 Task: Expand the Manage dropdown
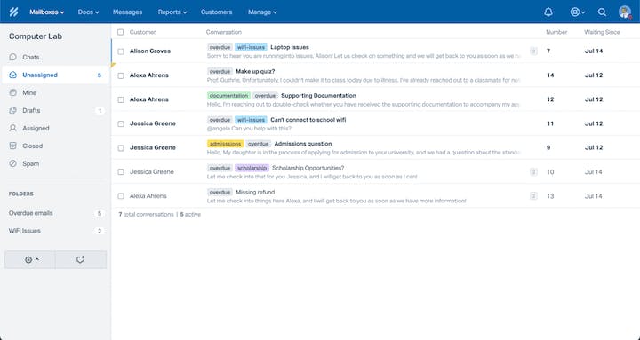(262, 12)
